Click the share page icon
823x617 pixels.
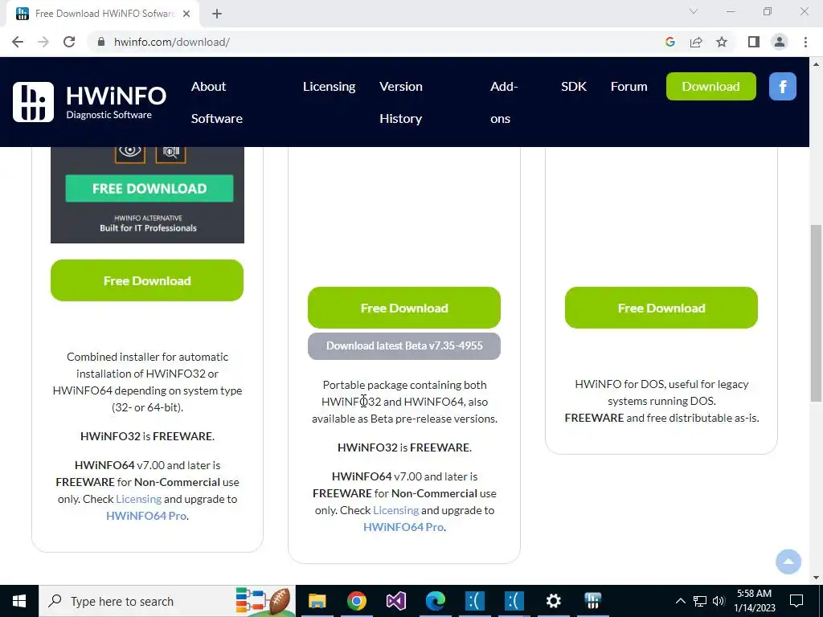[x=696, y=42]
